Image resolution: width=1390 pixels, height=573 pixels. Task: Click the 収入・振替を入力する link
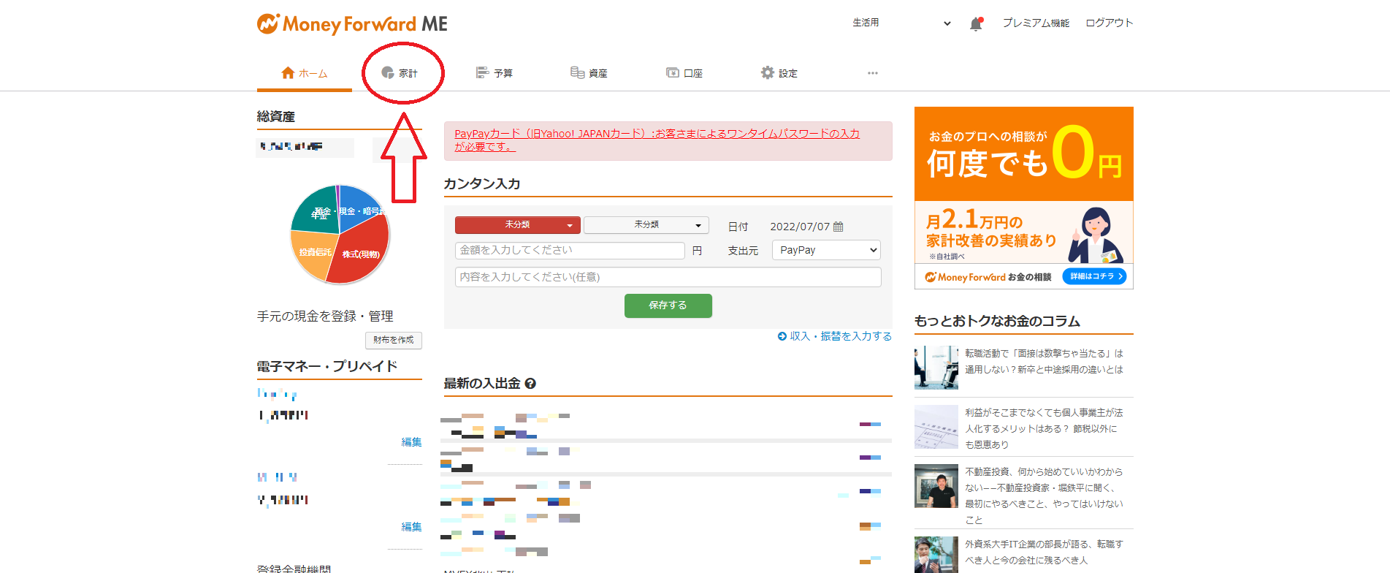(841, 336)
